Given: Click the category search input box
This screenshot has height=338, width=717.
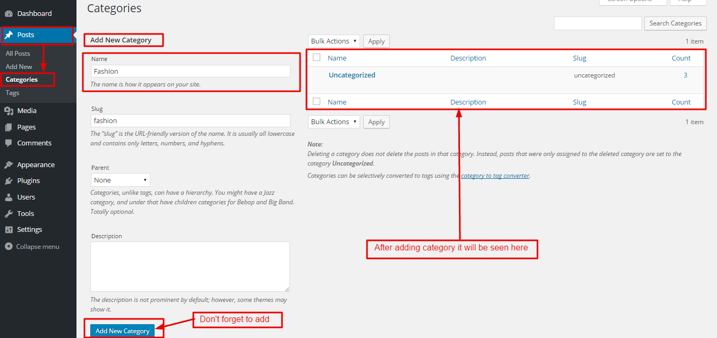Looking at the screenshot, I should tap(598, 23).
